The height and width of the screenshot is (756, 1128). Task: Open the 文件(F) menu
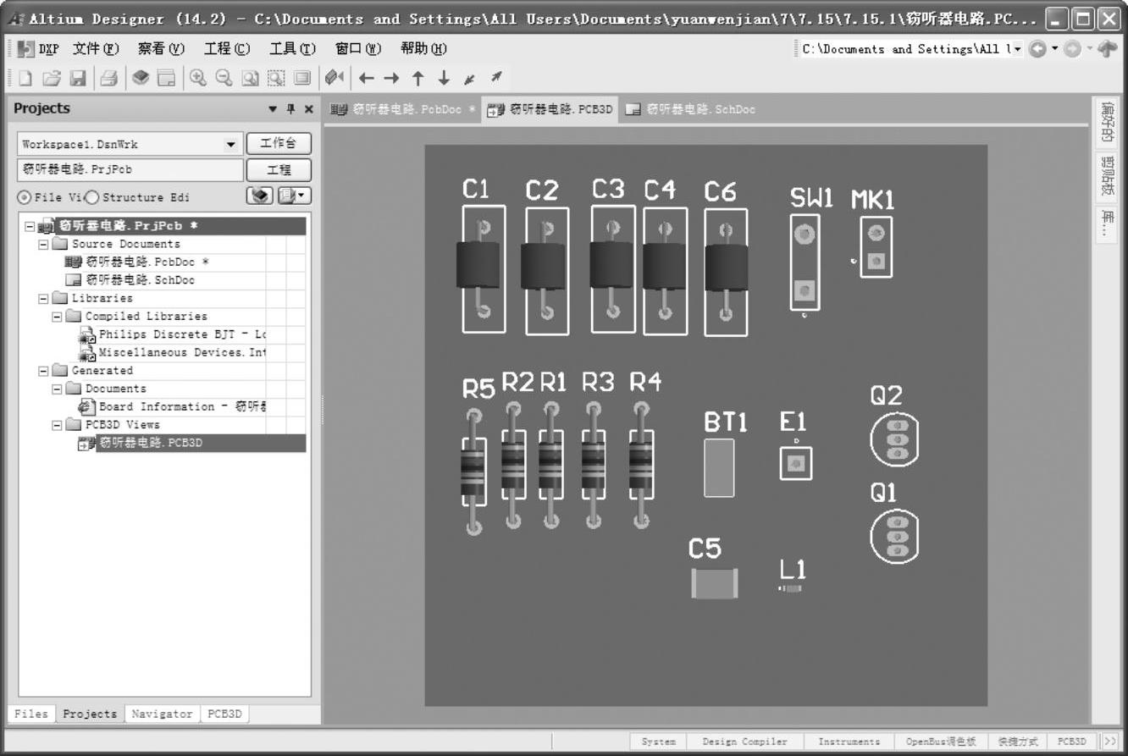tap(96, 49)
